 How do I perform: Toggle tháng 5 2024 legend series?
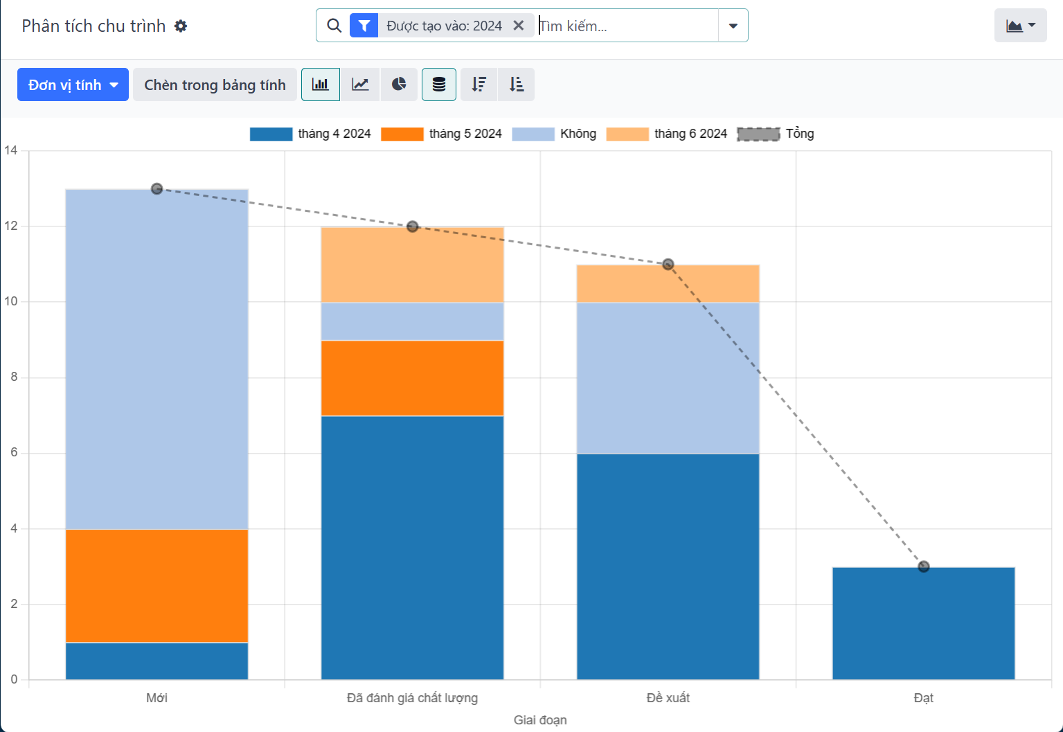click(441, 134)
